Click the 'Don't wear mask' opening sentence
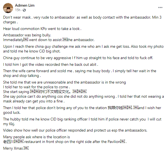 point(82,20)
